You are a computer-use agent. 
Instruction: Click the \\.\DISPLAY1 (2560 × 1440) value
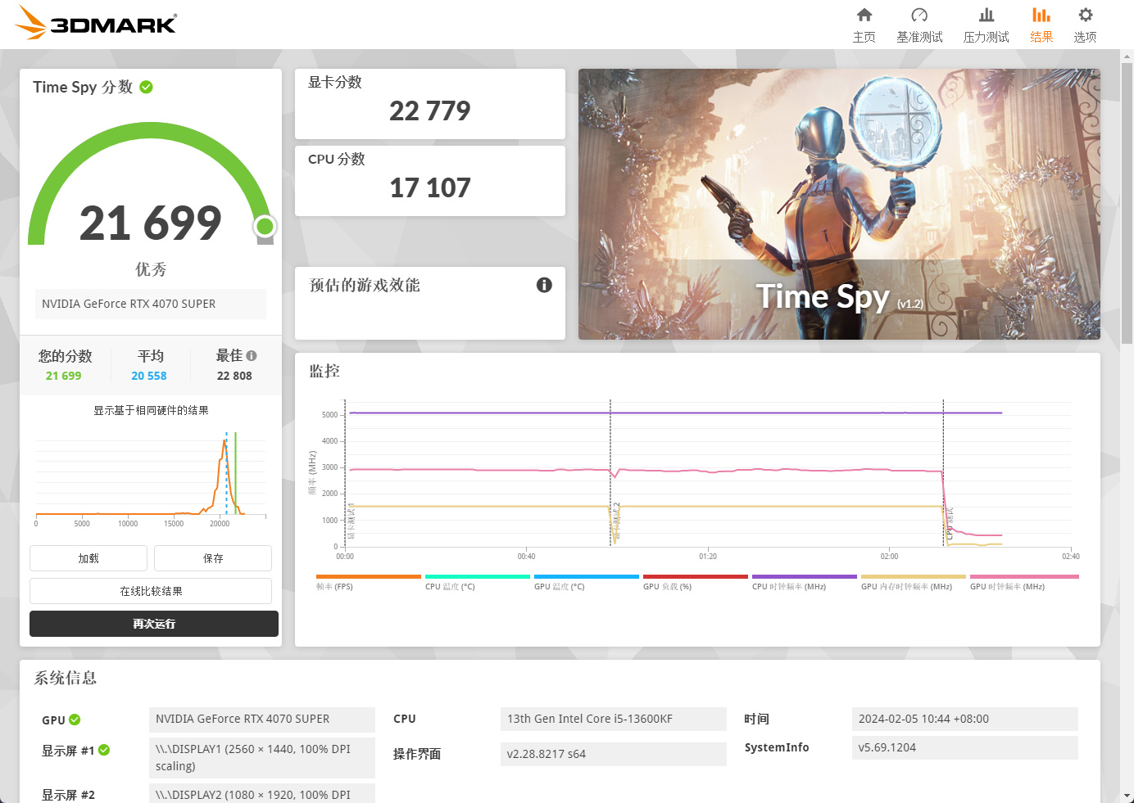click(262, 757)
